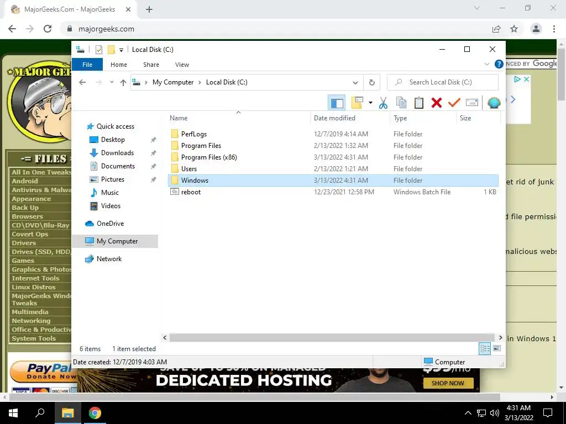This screenshot has width=566, height=424.
Task: Refresh the Local Disk (C:) view
Action: [x=372, y=83]
